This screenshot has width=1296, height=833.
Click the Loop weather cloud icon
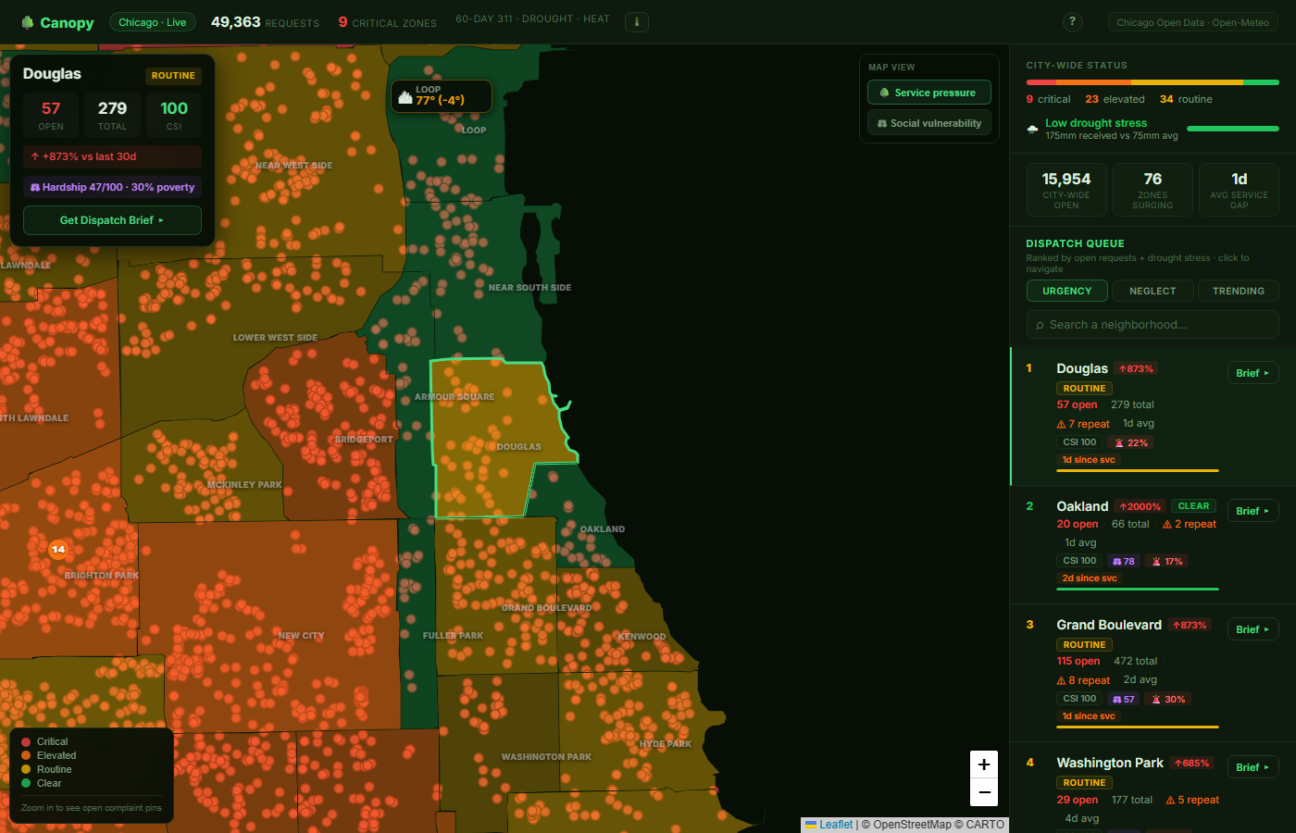[405, 96]
